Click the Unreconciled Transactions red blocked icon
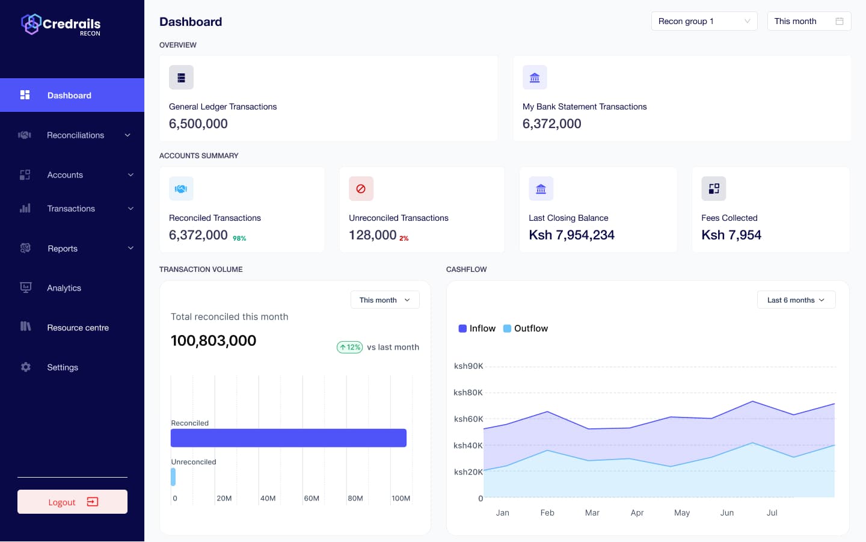Viewport: 866px width, 542px height. coord(361,189)
